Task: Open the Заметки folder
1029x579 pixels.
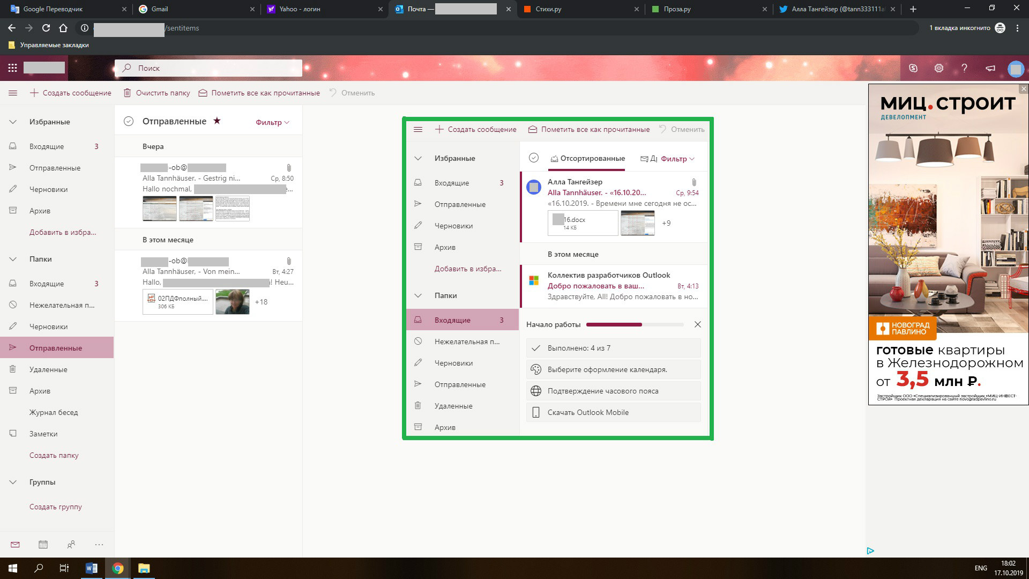Action: tap(57, 434)
